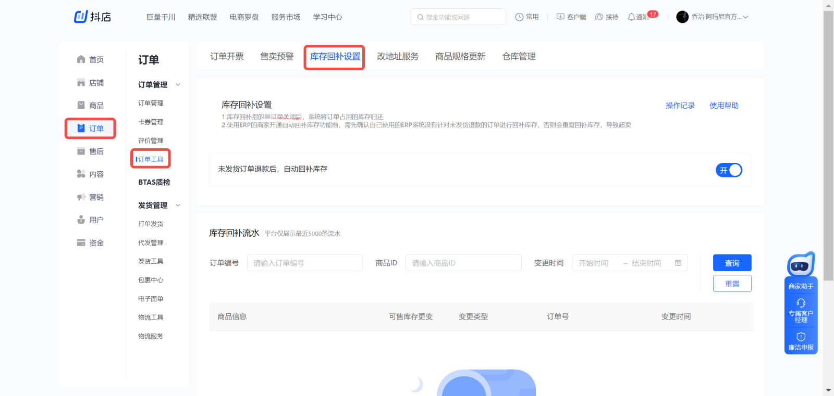Collapse the 发货管理 section chevron
This screenshot has width=834, height=396.
(178, 206)
